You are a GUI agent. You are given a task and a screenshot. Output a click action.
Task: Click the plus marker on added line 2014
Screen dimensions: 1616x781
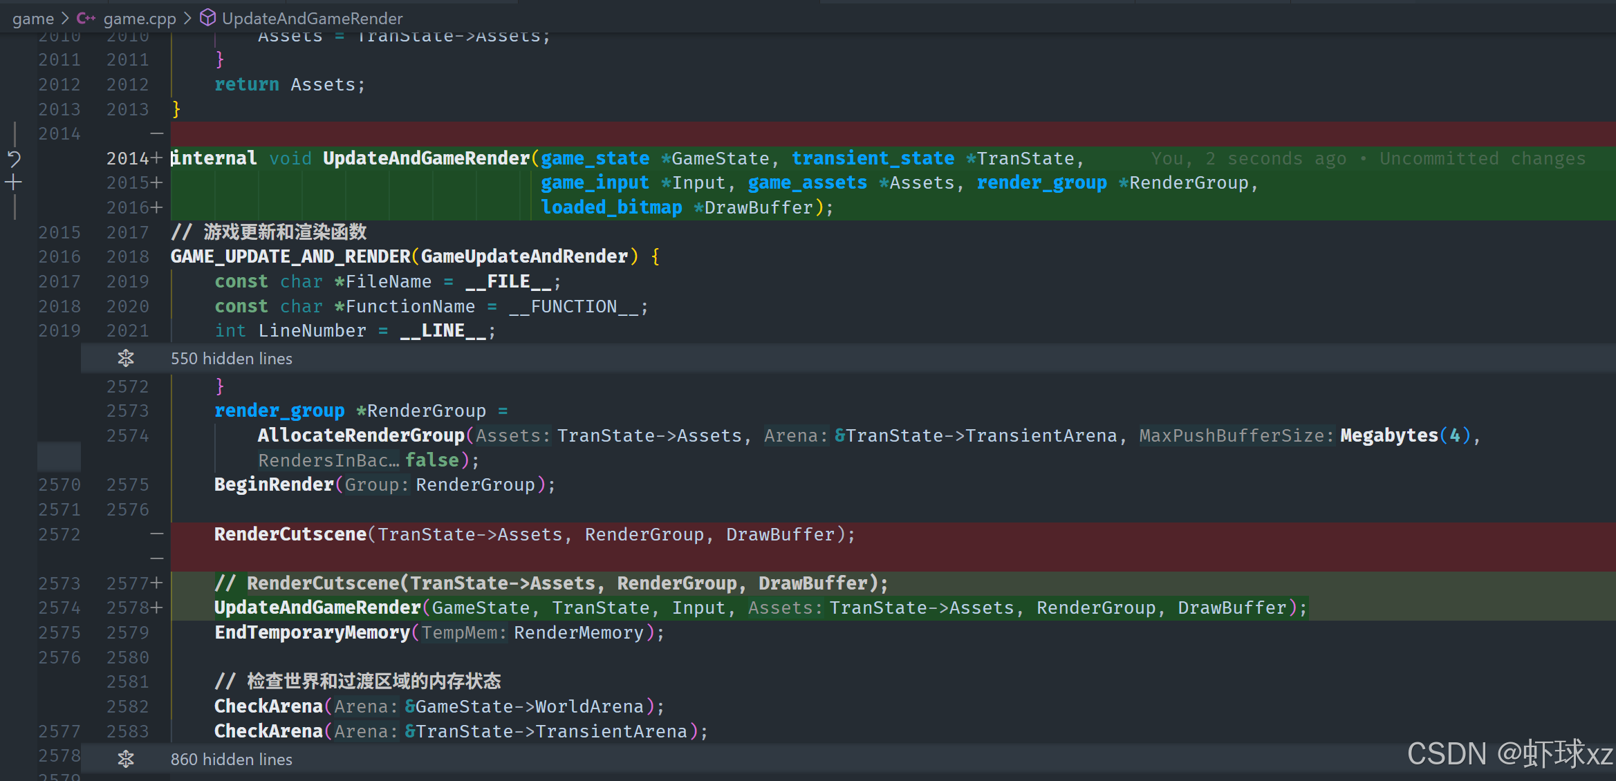(x=157, y=158)
